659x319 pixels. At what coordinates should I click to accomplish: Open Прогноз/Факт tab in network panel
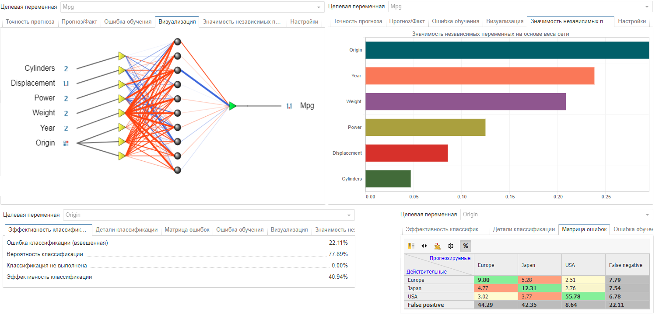[79, 21]
